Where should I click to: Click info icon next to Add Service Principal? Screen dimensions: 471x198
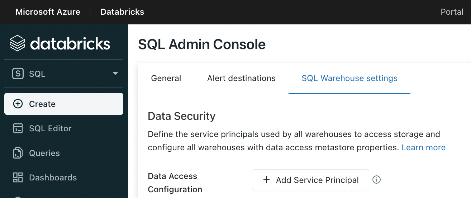coord(376,180)
